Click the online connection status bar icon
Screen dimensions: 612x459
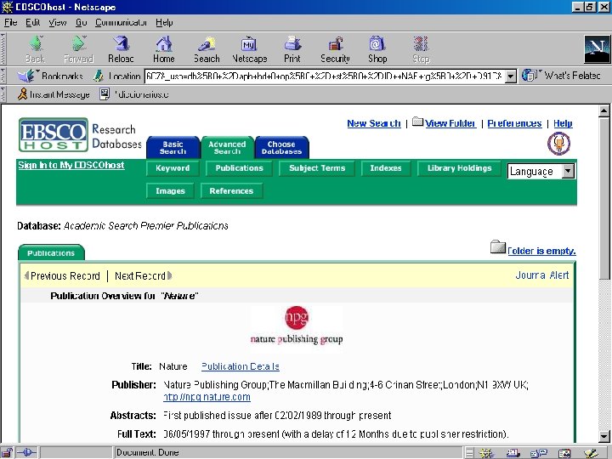tap(26, 453)
